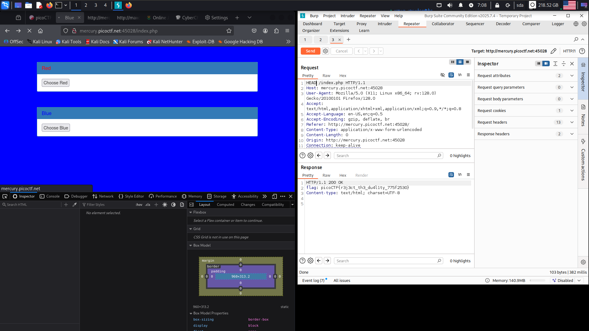Viewport: 589px width, 331px height.
Task: Click the response Search input field
Action: pyautogui.click(x=386, y=261)
